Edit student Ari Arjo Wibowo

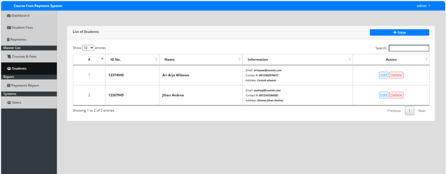pyautogui.click(x=383, y=75)
